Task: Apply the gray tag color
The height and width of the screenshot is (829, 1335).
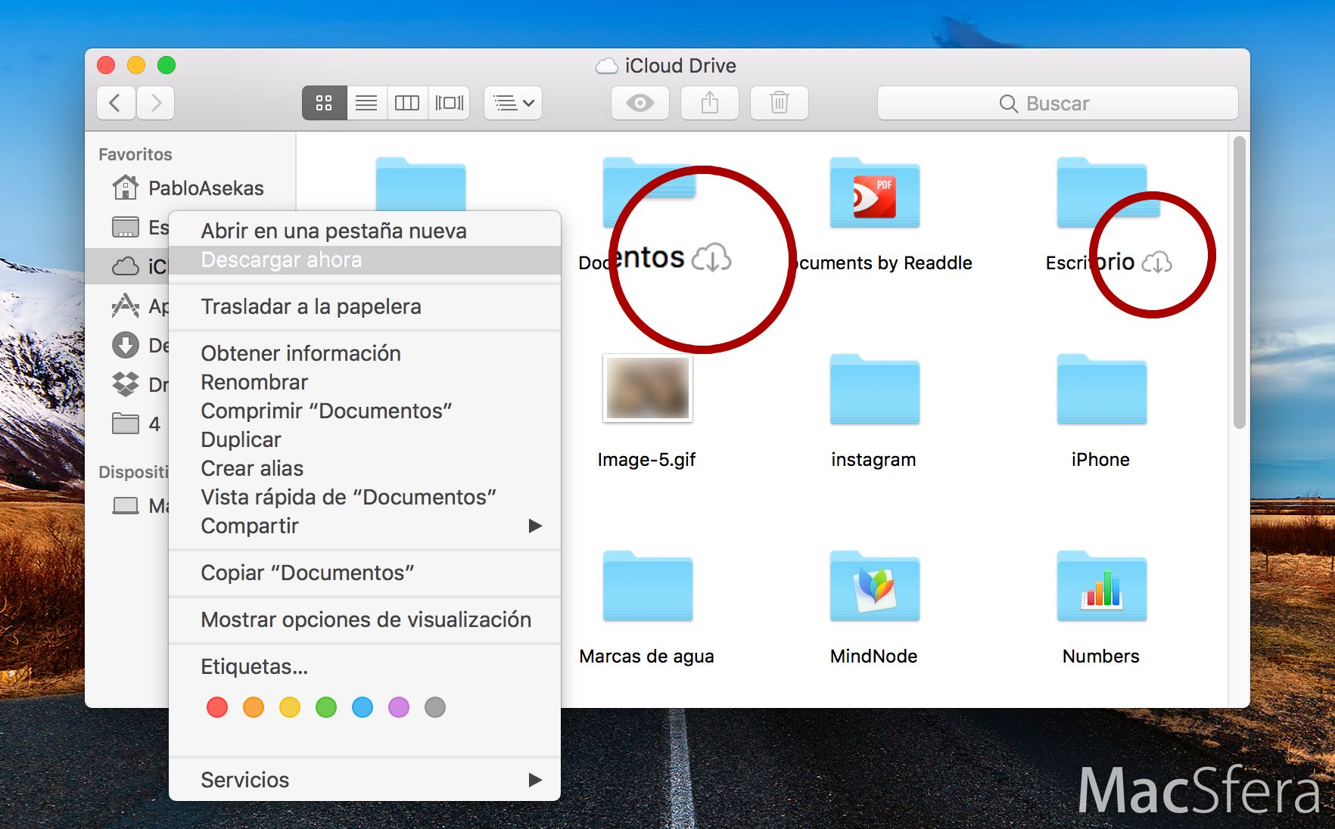Action: [x=435, y=707]
